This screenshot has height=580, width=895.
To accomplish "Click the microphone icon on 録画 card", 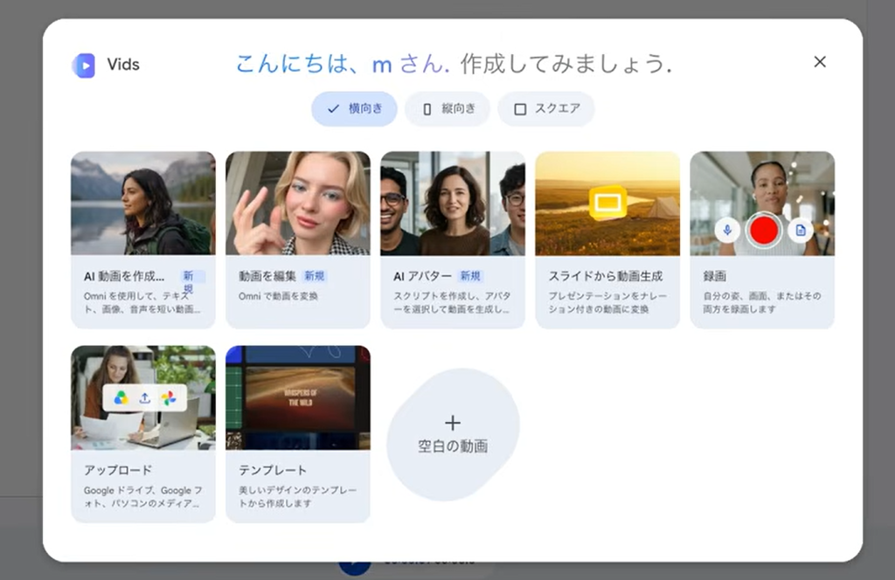I will point(727,231).
